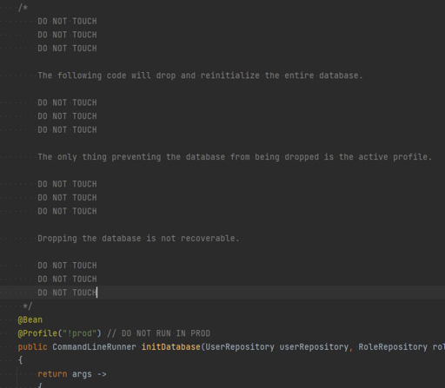This screenshot has height=388, width=445.
Task: Click the 'public' keyword
Action: (x=32, y=346)
